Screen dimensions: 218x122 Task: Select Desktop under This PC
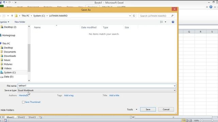coord(8,47)
